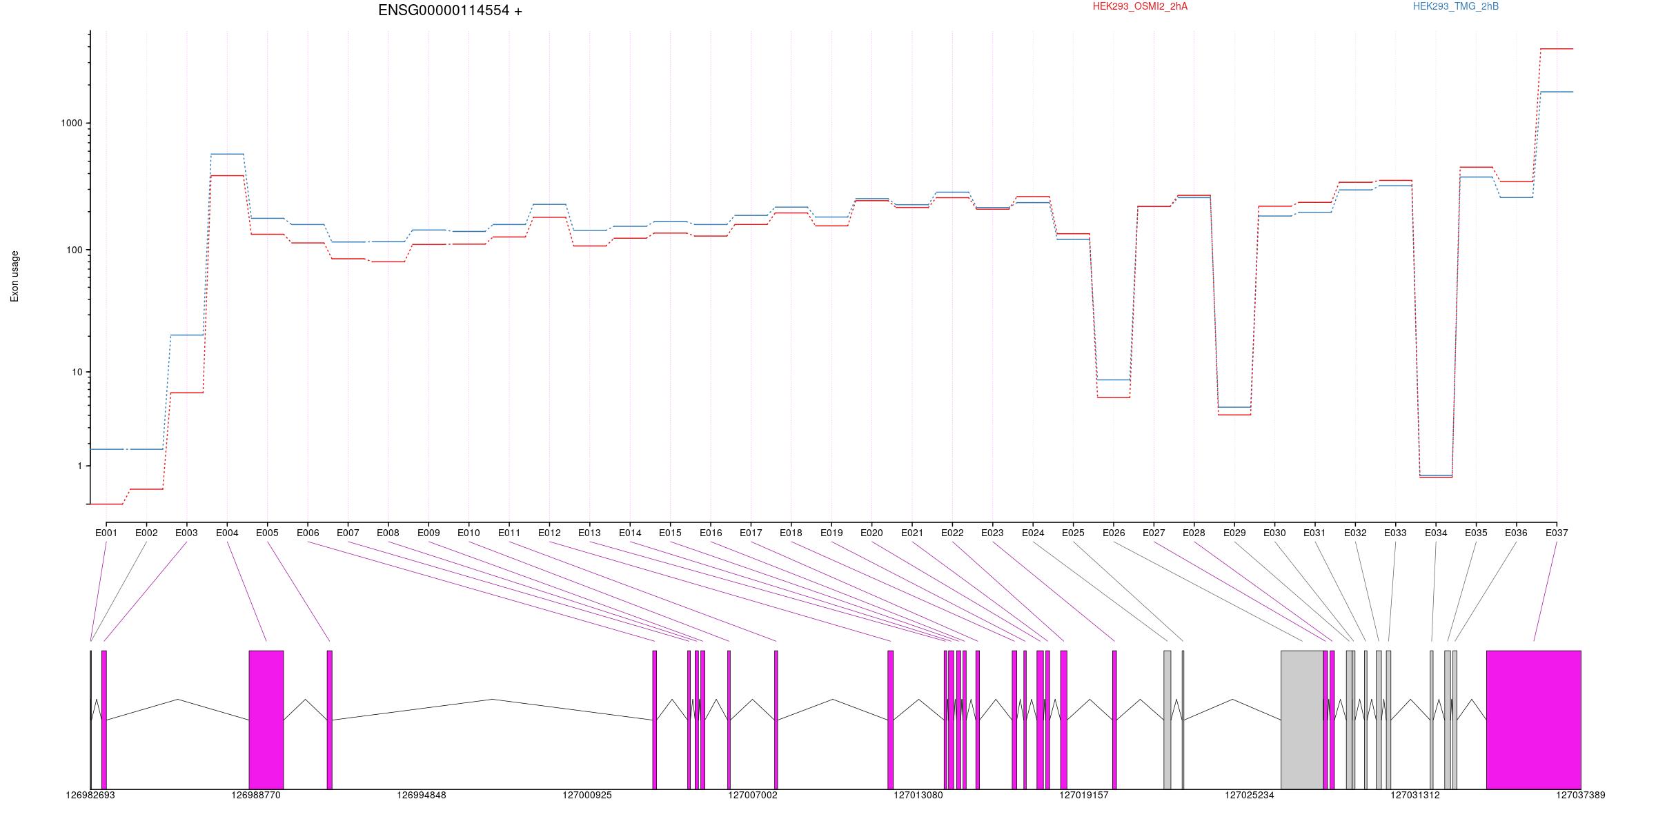Click exon label E008
Image resolution: width=1656 pixels, height=828 pixels.
(388, 533)
